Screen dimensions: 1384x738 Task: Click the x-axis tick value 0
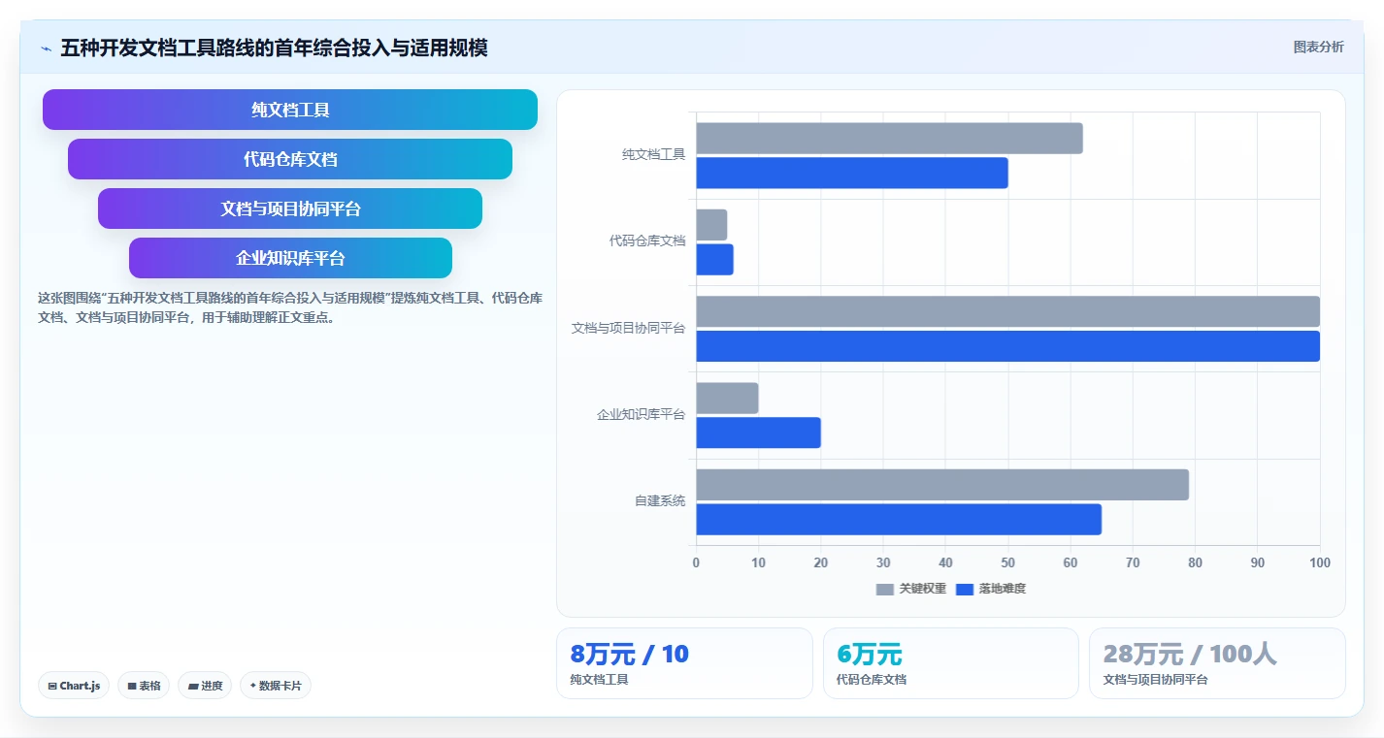click(696, 562)
